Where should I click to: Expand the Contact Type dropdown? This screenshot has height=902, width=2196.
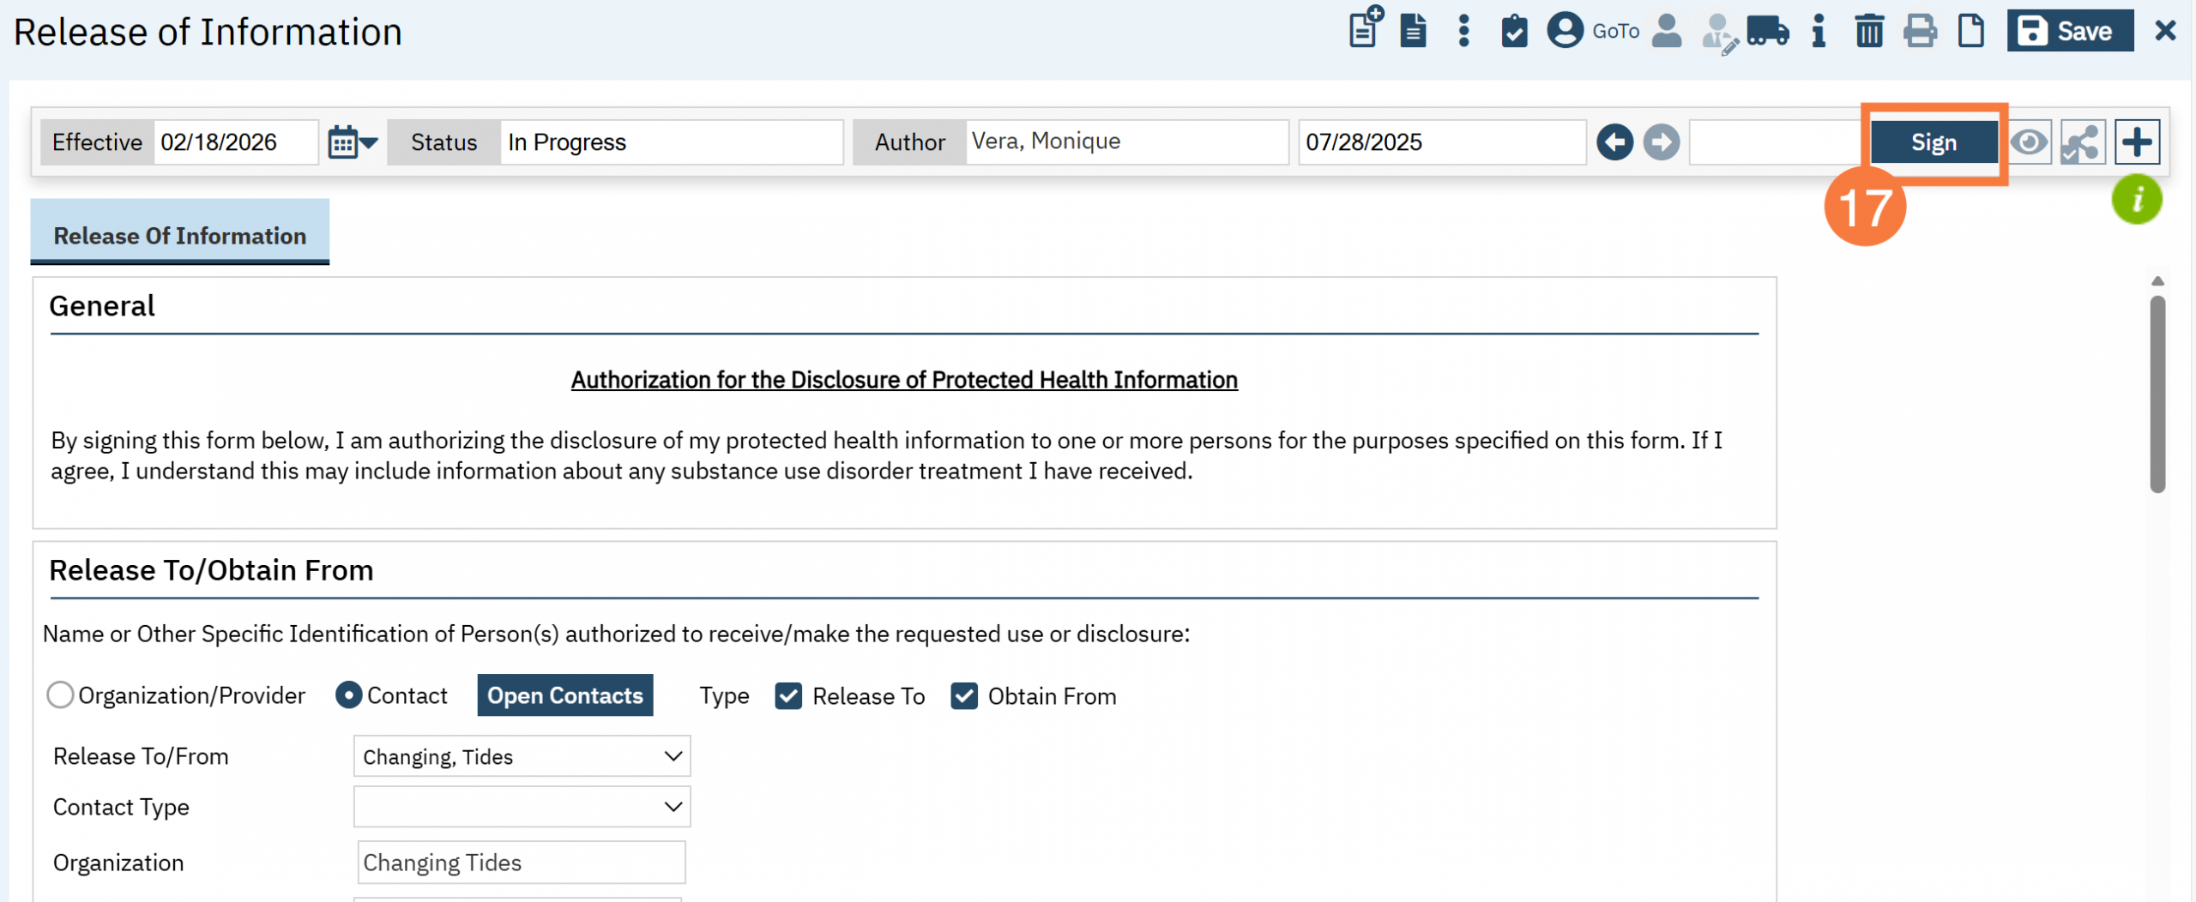coord(522,807)
